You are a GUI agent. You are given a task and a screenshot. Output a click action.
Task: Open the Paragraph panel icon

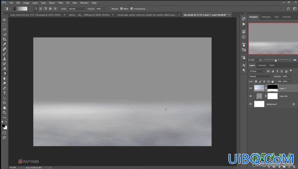pos(244,70)
